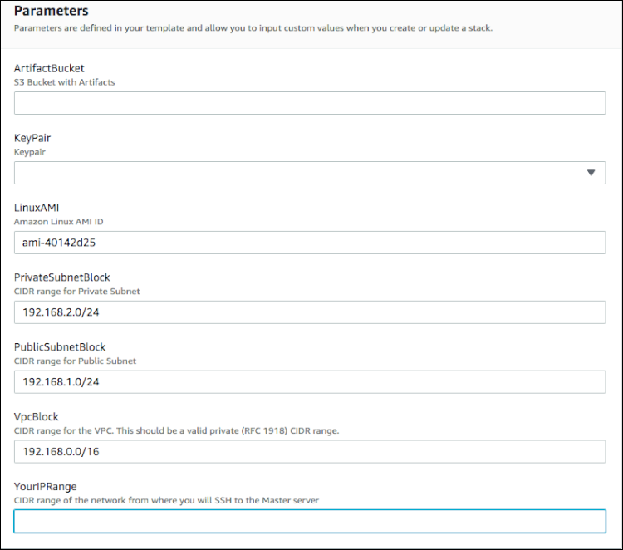Viewport: 623px width, 550px height.
Task: Click the ArtifactBucket input field
Action: 310,103
